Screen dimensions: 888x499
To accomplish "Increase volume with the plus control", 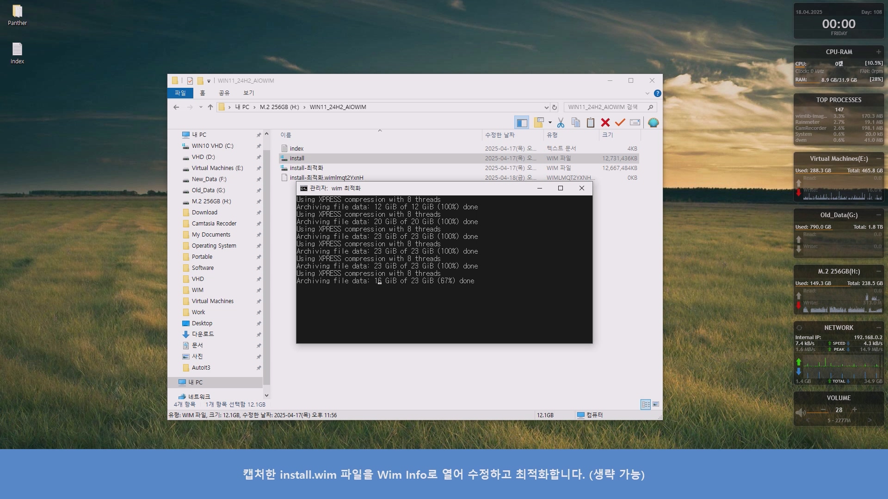I will 854,409.
